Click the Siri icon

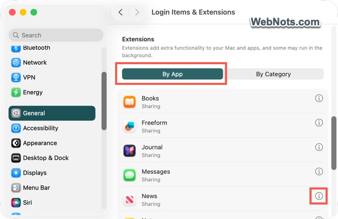16,202
